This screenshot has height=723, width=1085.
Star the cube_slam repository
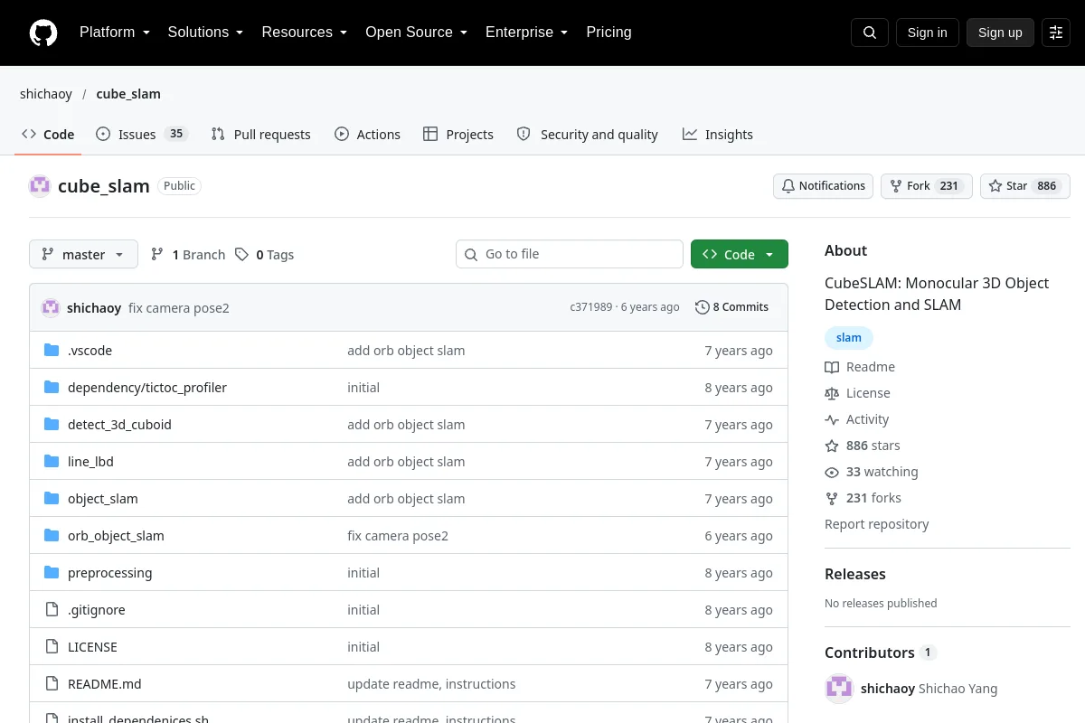click(1025, 186)
